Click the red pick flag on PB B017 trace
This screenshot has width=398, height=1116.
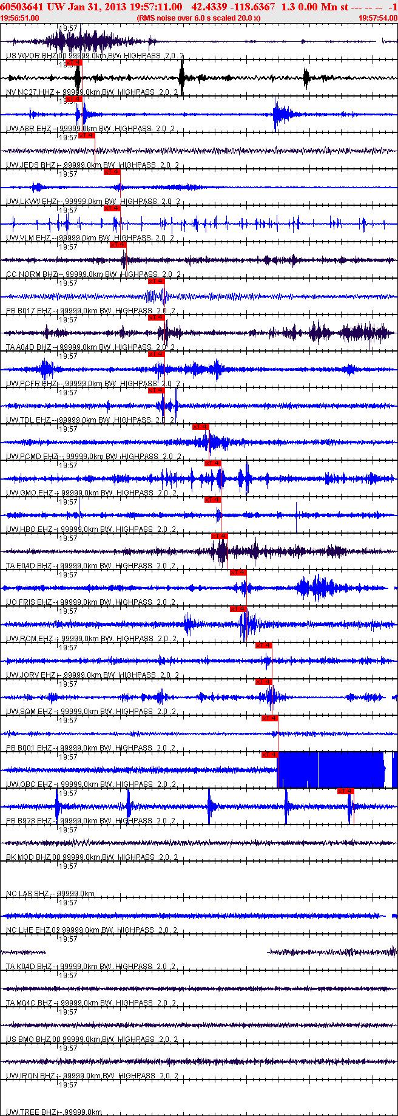pos(156,281)
